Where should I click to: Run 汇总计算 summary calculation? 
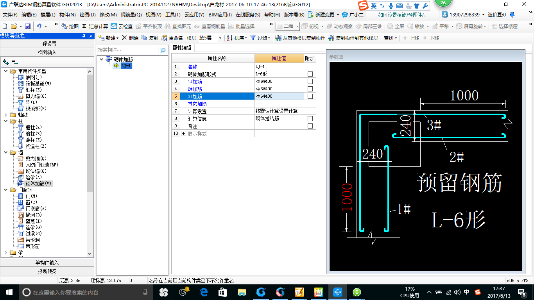[95, 26]
